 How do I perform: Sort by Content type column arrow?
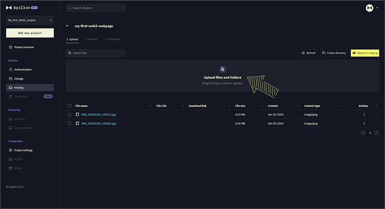(x=342, y=106)
